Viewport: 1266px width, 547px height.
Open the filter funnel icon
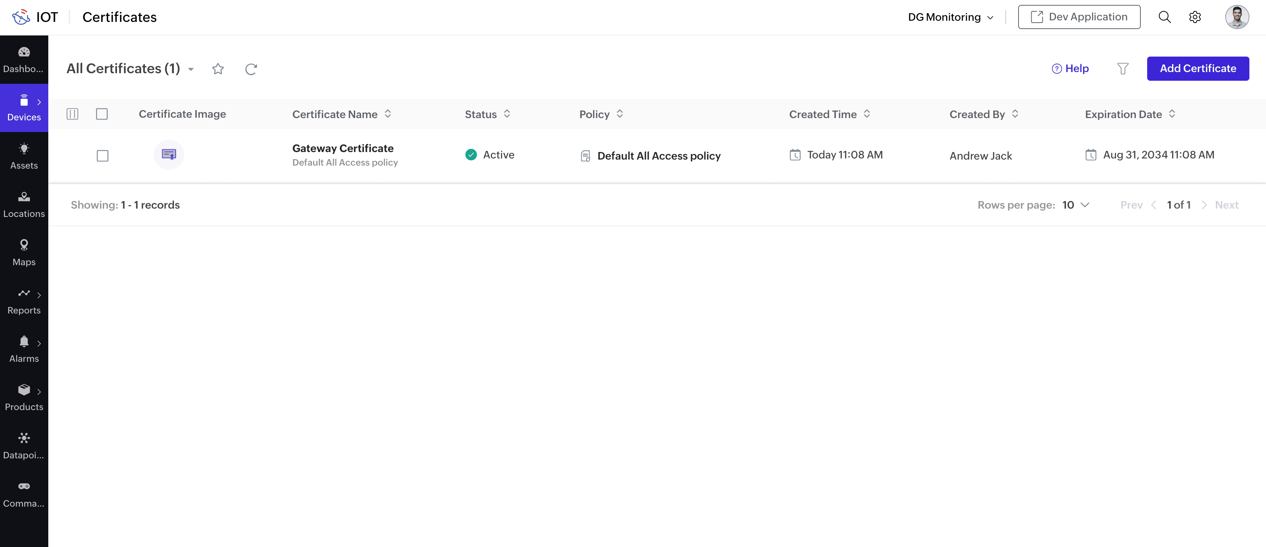(x=1123, y=69)
